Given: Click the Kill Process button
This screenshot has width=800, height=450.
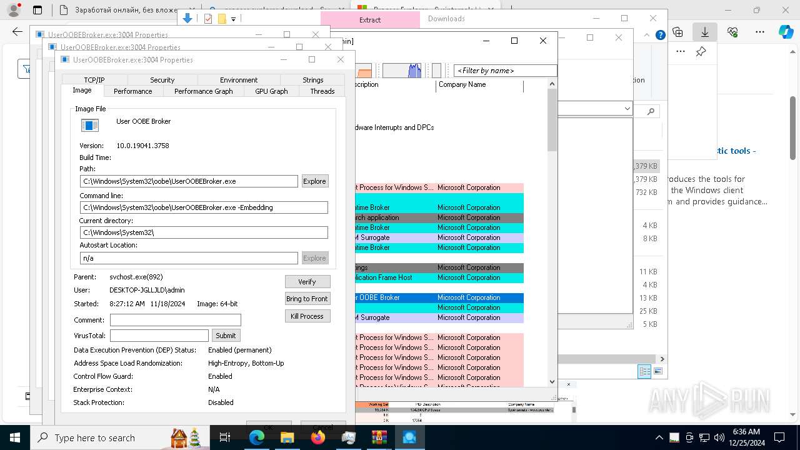Looking at the screenshot, I should tap(307, 316).
